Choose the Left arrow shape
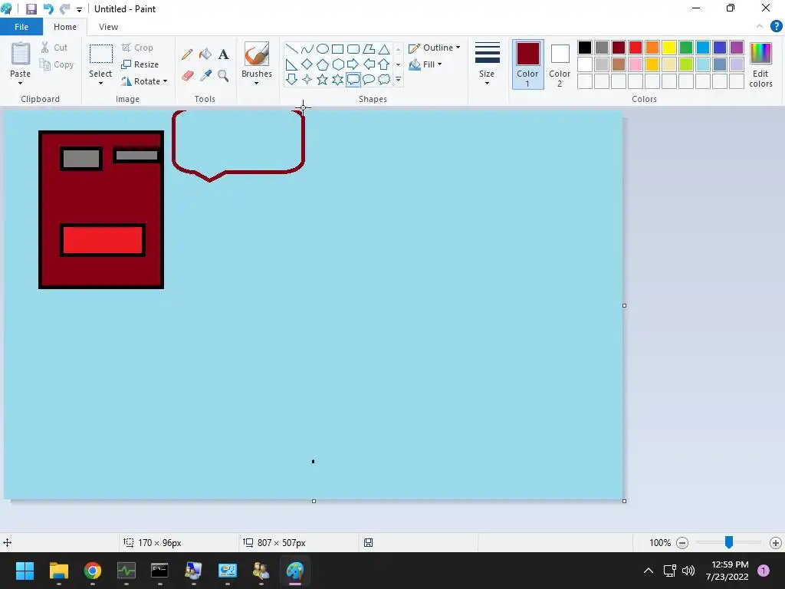Image resolution: width=785 pixels, height=589 pixels. 369,64
